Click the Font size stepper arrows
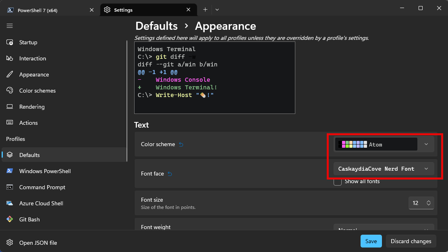The height and width of the screenshot is (252, 448). [429, 203]
